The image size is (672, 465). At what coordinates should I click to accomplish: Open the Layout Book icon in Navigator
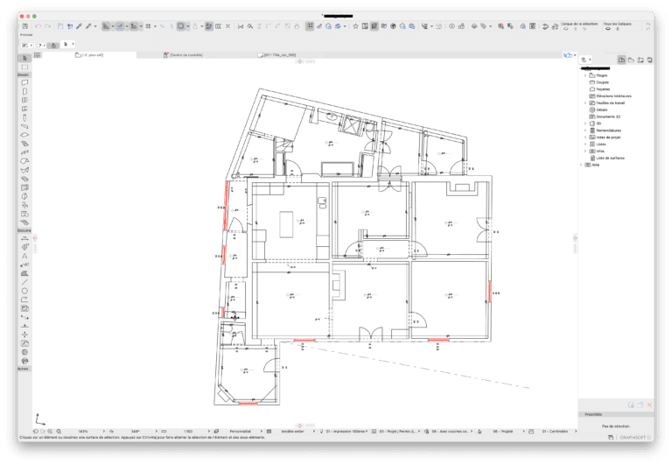(640, 60)
